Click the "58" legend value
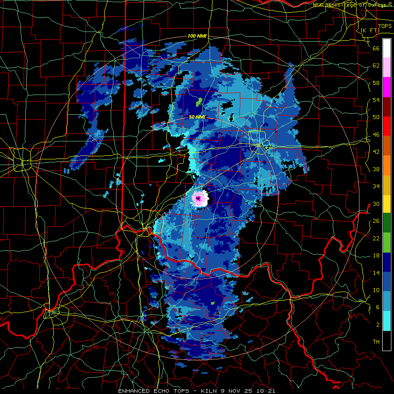Viewport: 394px width, 394px height. [376, 83]
